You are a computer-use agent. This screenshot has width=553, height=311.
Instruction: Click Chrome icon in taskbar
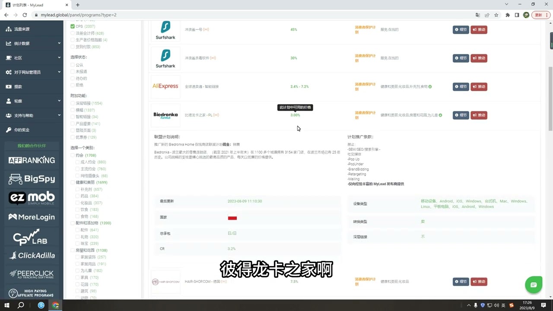(x=56, y=305)
